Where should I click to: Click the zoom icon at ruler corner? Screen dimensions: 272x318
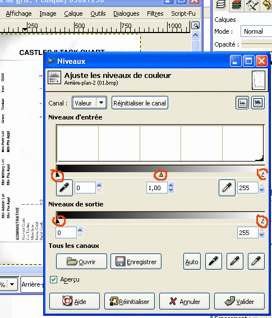click(196, 26)
